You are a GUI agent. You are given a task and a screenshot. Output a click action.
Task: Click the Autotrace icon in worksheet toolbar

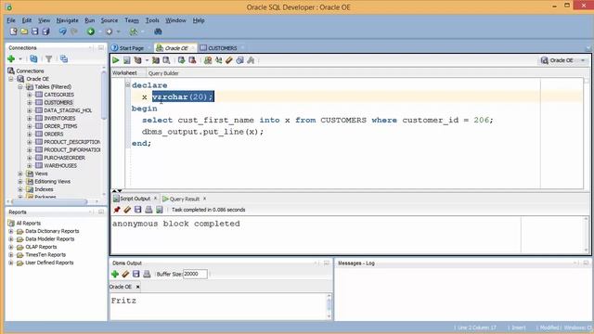(x=156, y=60)
